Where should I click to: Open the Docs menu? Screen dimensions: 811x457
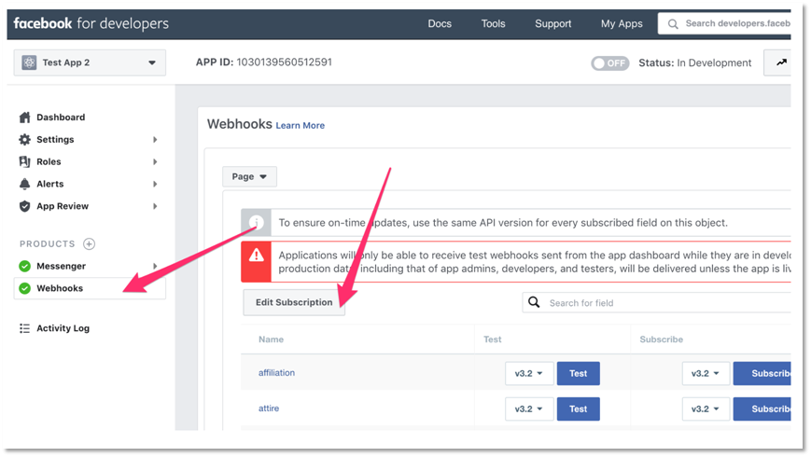click(x=440, y=23)
